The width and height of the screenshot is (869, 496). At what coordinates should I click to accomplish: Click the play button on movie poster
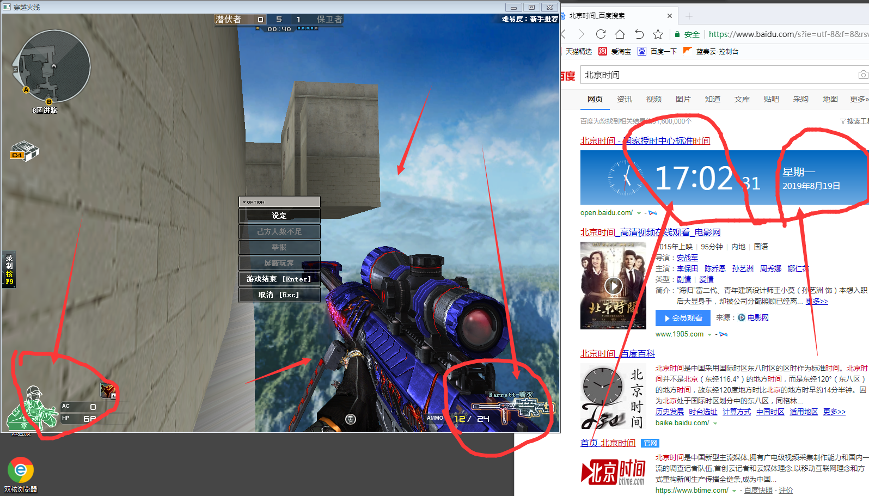tap(613, 285)
